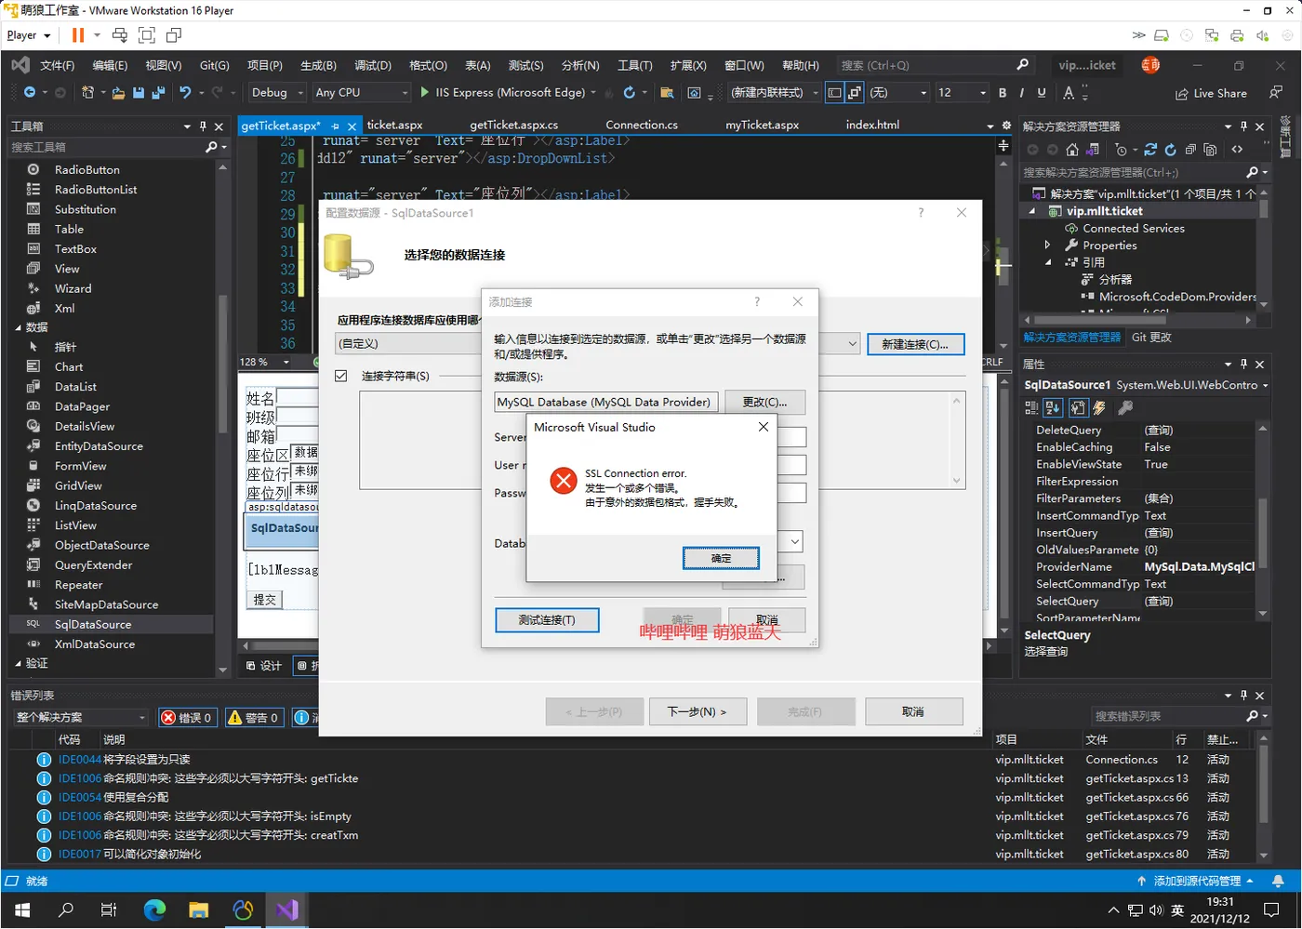Click the Open File folder icon
The height and width of the screenshot is (929, 1302).
click(x=118, y=92)
